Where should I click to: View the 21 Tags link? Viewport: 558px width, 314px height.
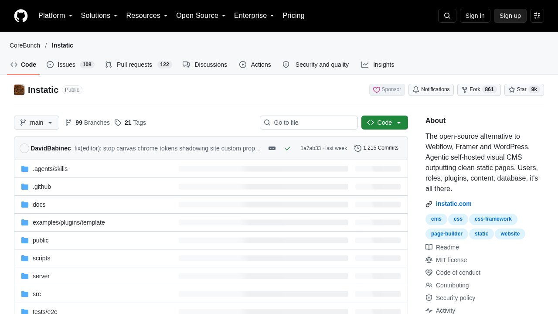click(130, 123)
